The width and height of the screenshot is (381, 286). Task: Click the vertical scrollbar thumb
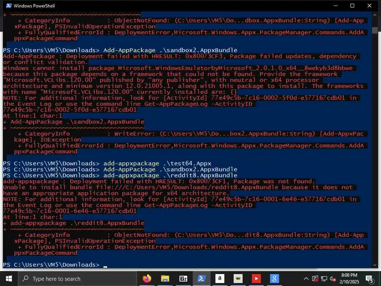pos(375,30)
